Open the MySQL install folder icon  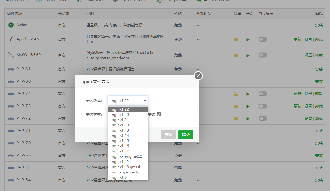coord(236,55)
